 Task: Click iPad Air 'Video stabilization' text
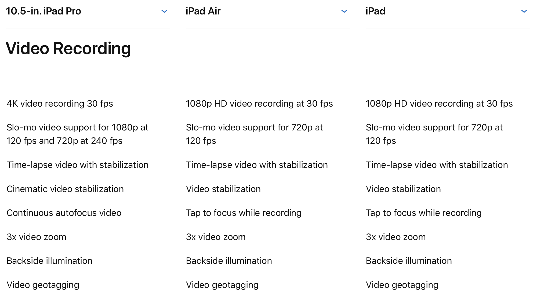tap(223, 189)
